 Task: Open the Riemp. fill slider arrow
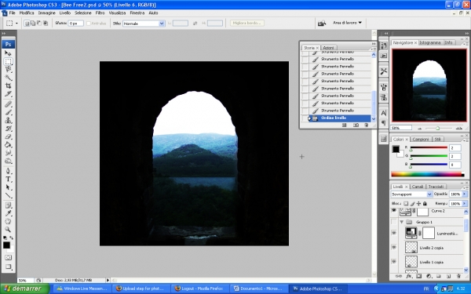[x=465, y=203]
